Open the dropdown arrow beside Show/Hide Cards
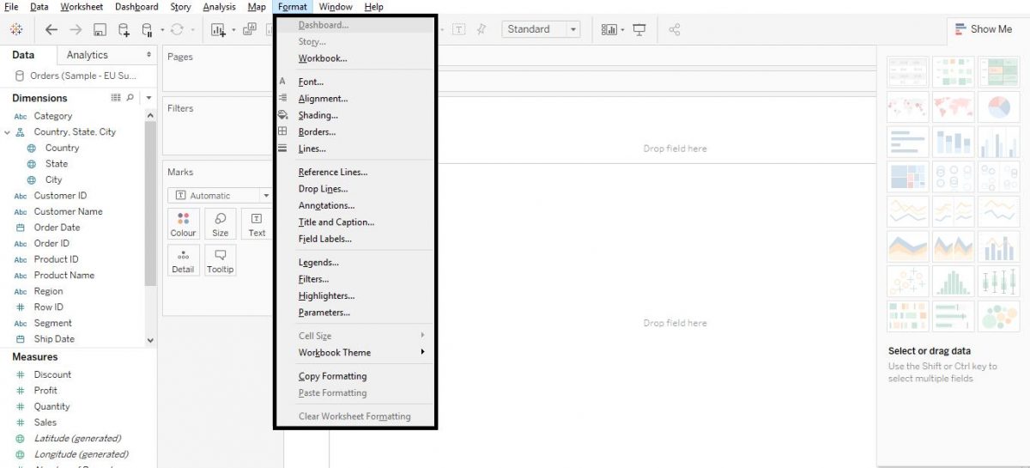The height and width of the screenshot is (468, 1030). coord(622,30)
